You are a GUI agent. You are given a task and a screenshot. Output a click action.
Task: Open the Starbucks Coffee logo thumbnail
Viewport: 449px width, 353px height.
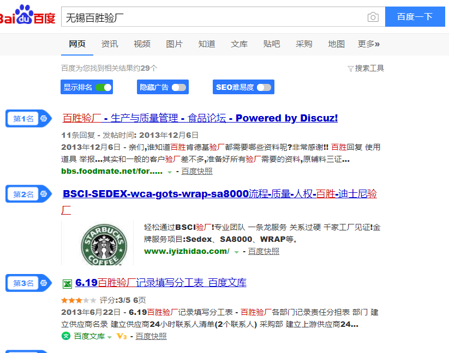coord(104,244)
